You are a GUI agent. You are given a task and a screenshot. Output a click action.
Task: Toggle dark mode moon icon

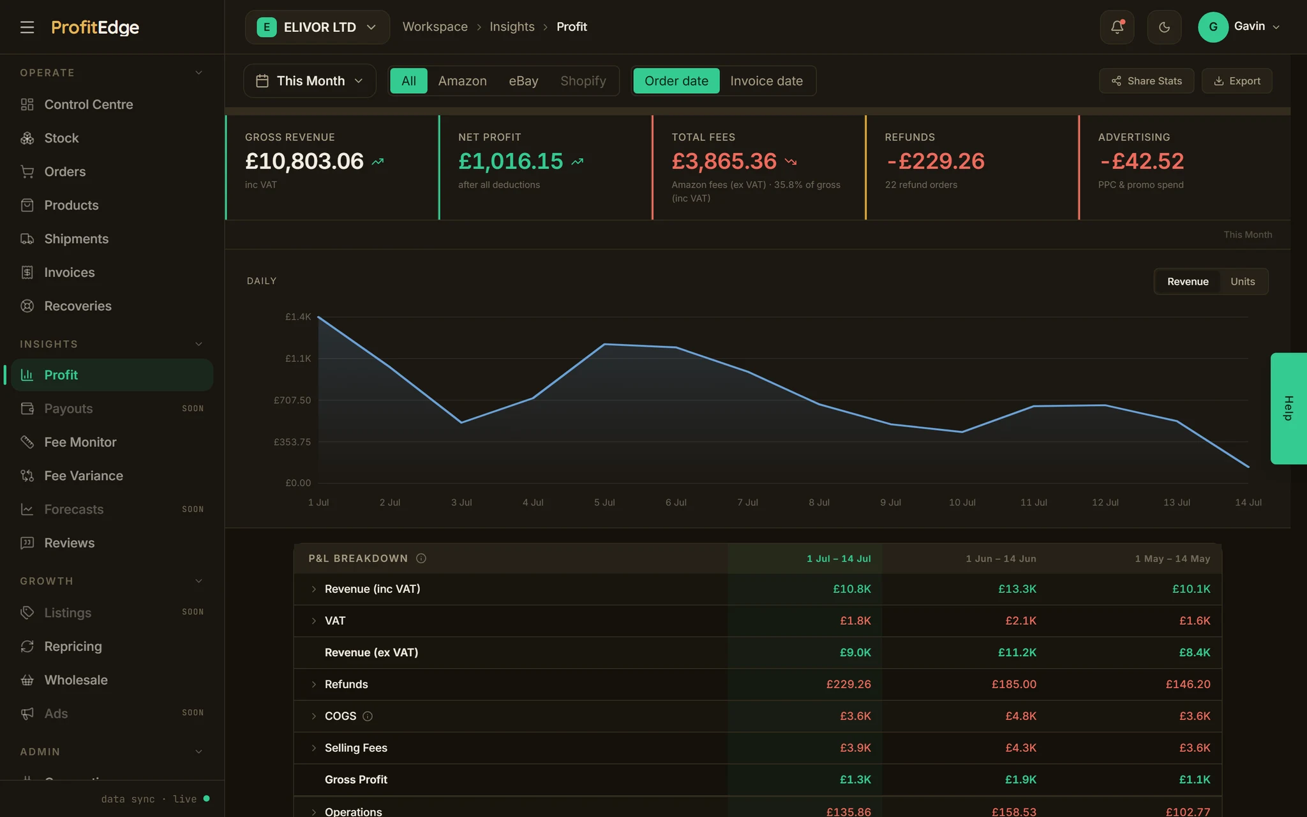(1164, 27)
